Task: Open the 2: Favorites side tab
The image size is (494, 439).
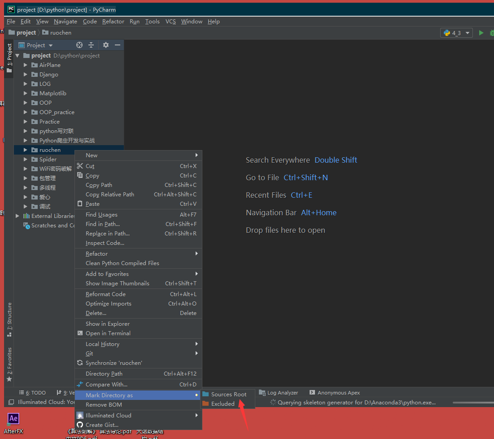Action: coord(9,364)
